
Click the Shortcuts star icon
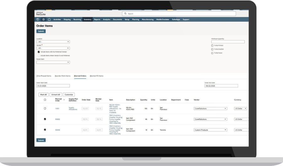point(44,19)
